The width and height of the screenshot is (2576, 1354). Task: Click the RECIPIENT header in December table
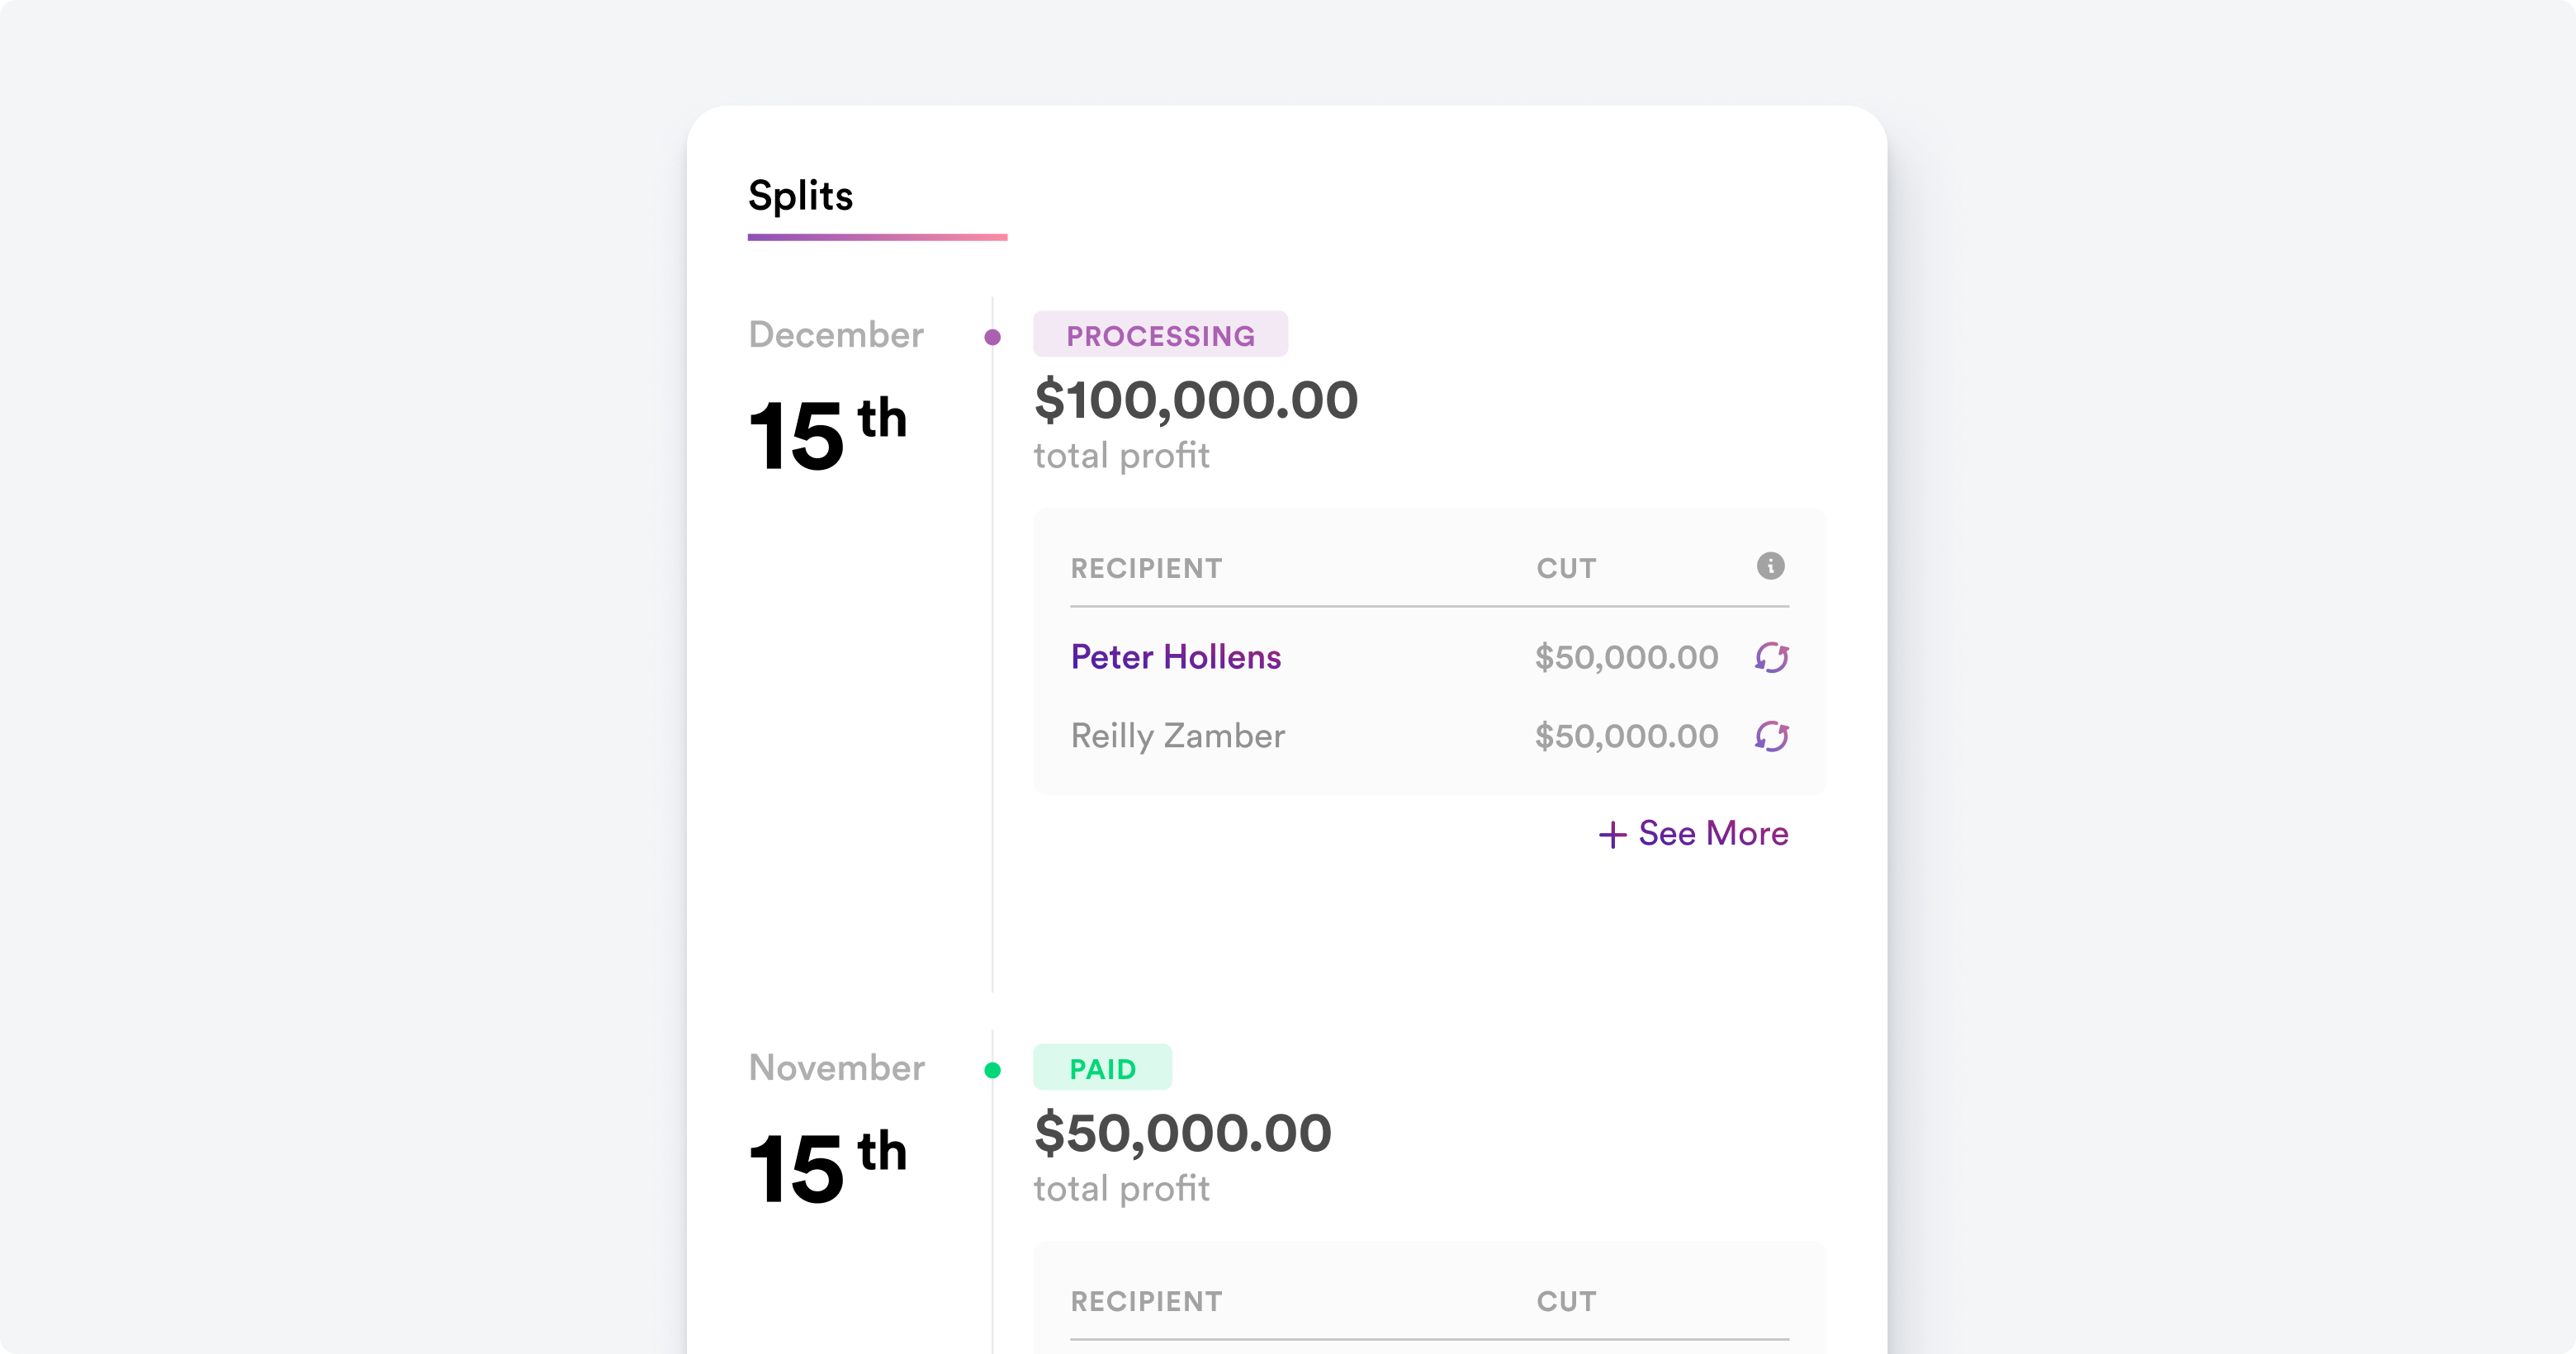1146,568
